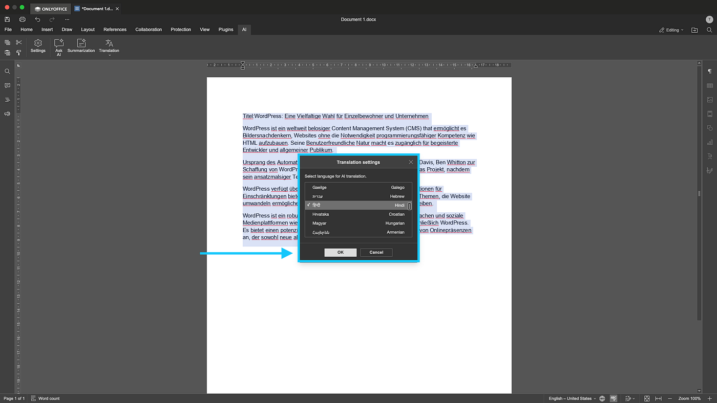Switch to the Insert tab
The width and height of the screenshot is (717, 403).
47,30
